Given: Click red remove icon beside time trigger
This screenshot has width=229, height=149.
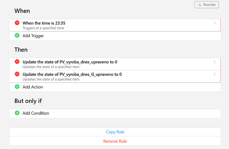Looking at the screenshot, I should tap(17, 23).
